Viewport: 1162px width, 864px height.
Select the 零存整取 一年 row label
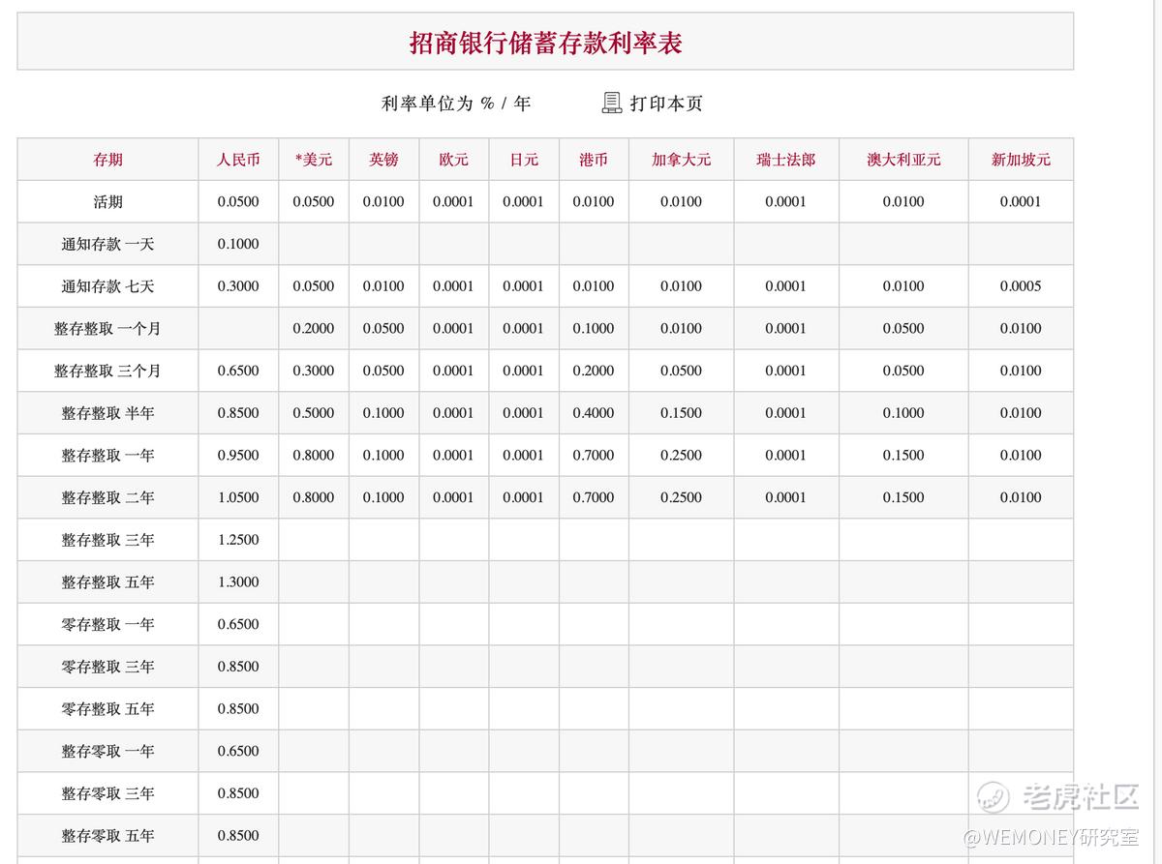click(107, 624)
